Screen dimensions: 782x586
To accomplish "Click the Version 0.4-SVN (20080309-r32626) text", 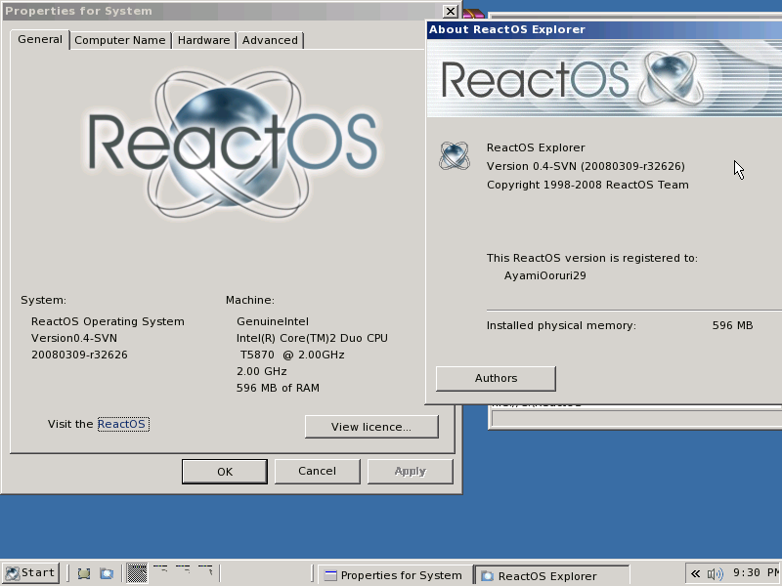I will 586,166.
